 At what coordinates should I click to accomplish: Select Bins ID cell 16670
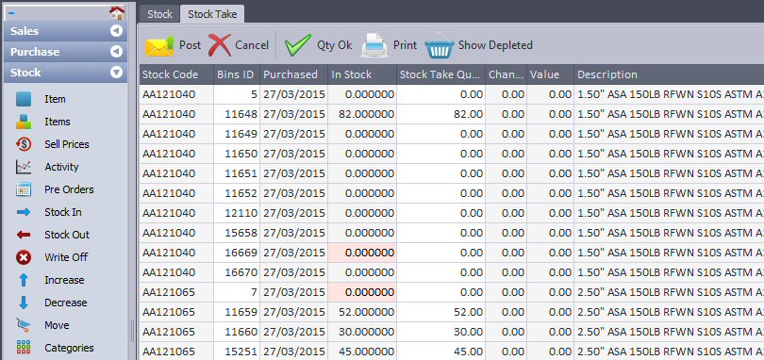tap(237, 272)
